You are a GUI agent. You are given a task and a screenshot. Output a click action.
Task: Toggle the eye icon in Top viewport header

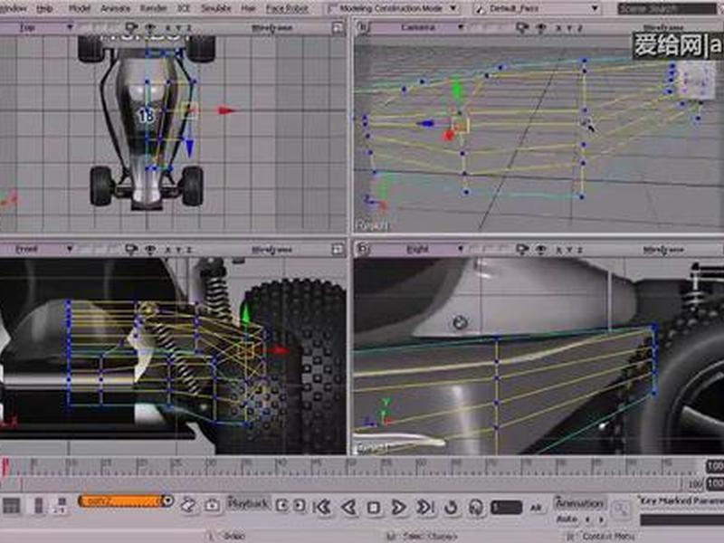point(150,28)
